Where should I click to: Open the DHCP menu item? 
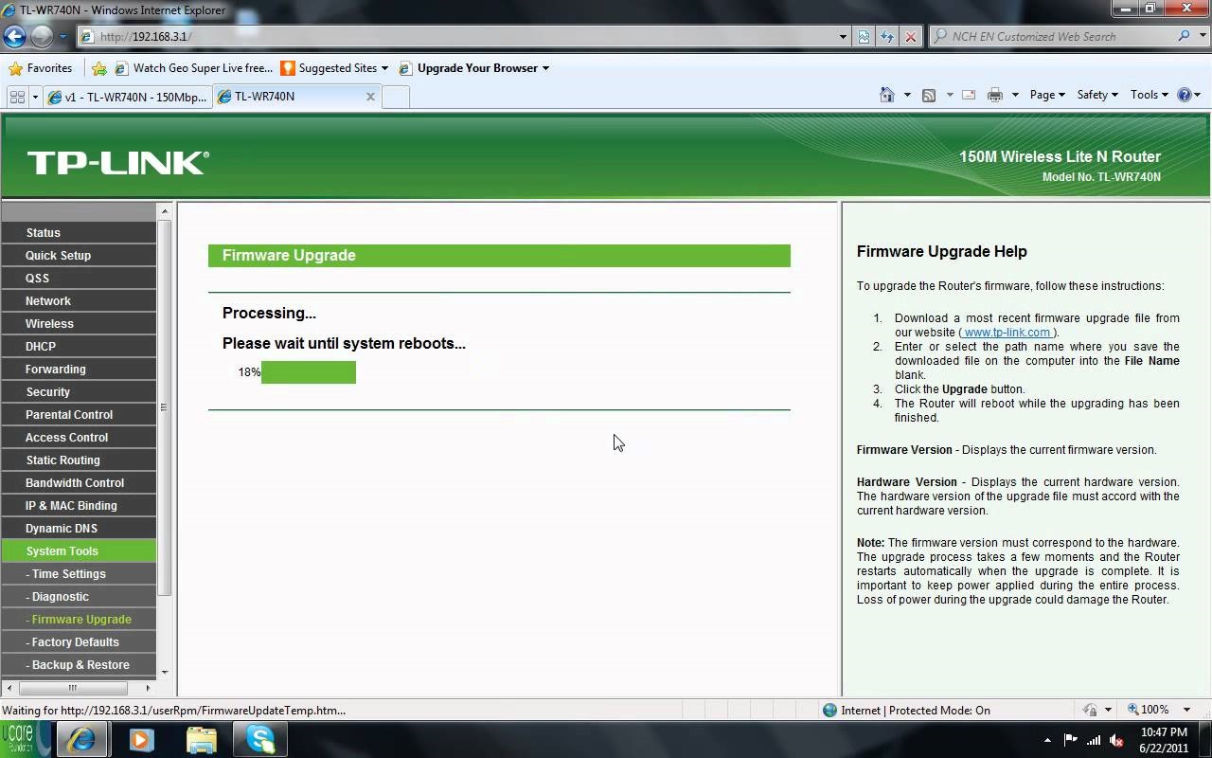(79, 346)
